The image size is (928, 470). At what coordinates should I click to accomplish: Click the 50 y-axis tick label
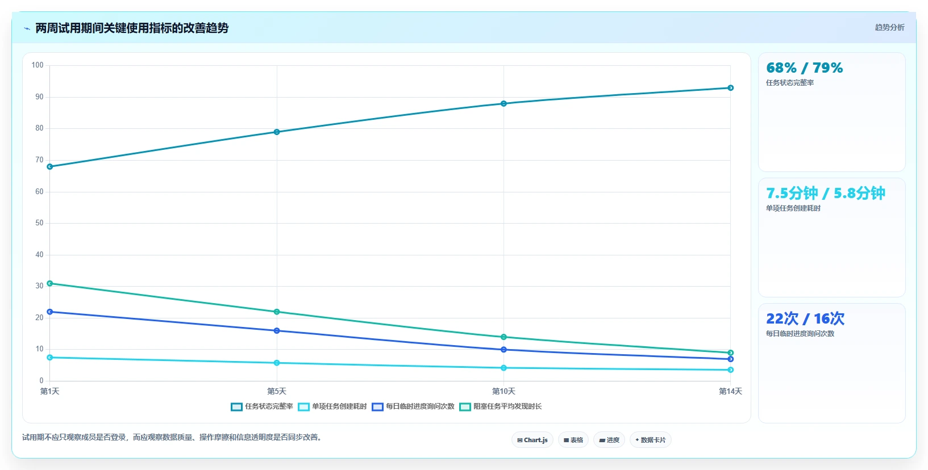[39, 223]
